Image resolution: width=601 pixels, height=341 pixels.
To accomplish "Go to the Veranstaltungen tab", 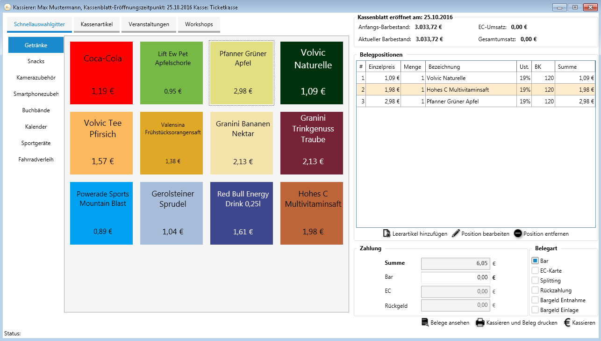I will [149, 24].
